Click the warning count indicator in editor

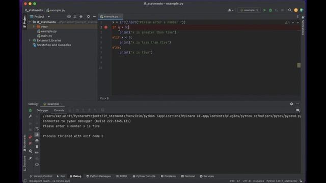[287, 22]
